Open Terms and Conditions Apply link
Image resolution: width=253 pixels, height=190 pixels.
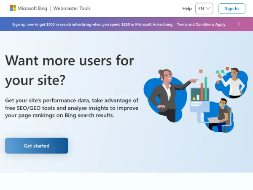pyautogui.click(x=202, y=24)
